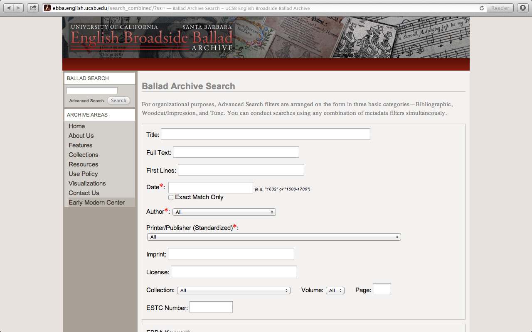Open the Author dropdown
The height and width of the screenshot is (332, 532).
[x=224, y=212]
